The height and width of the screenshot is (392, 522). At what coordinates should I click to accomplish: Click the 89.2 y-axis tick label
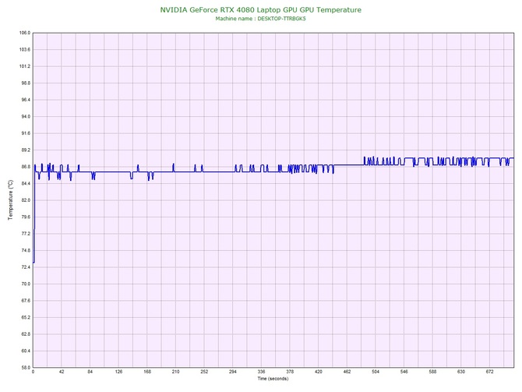click(x=26, y=150)
